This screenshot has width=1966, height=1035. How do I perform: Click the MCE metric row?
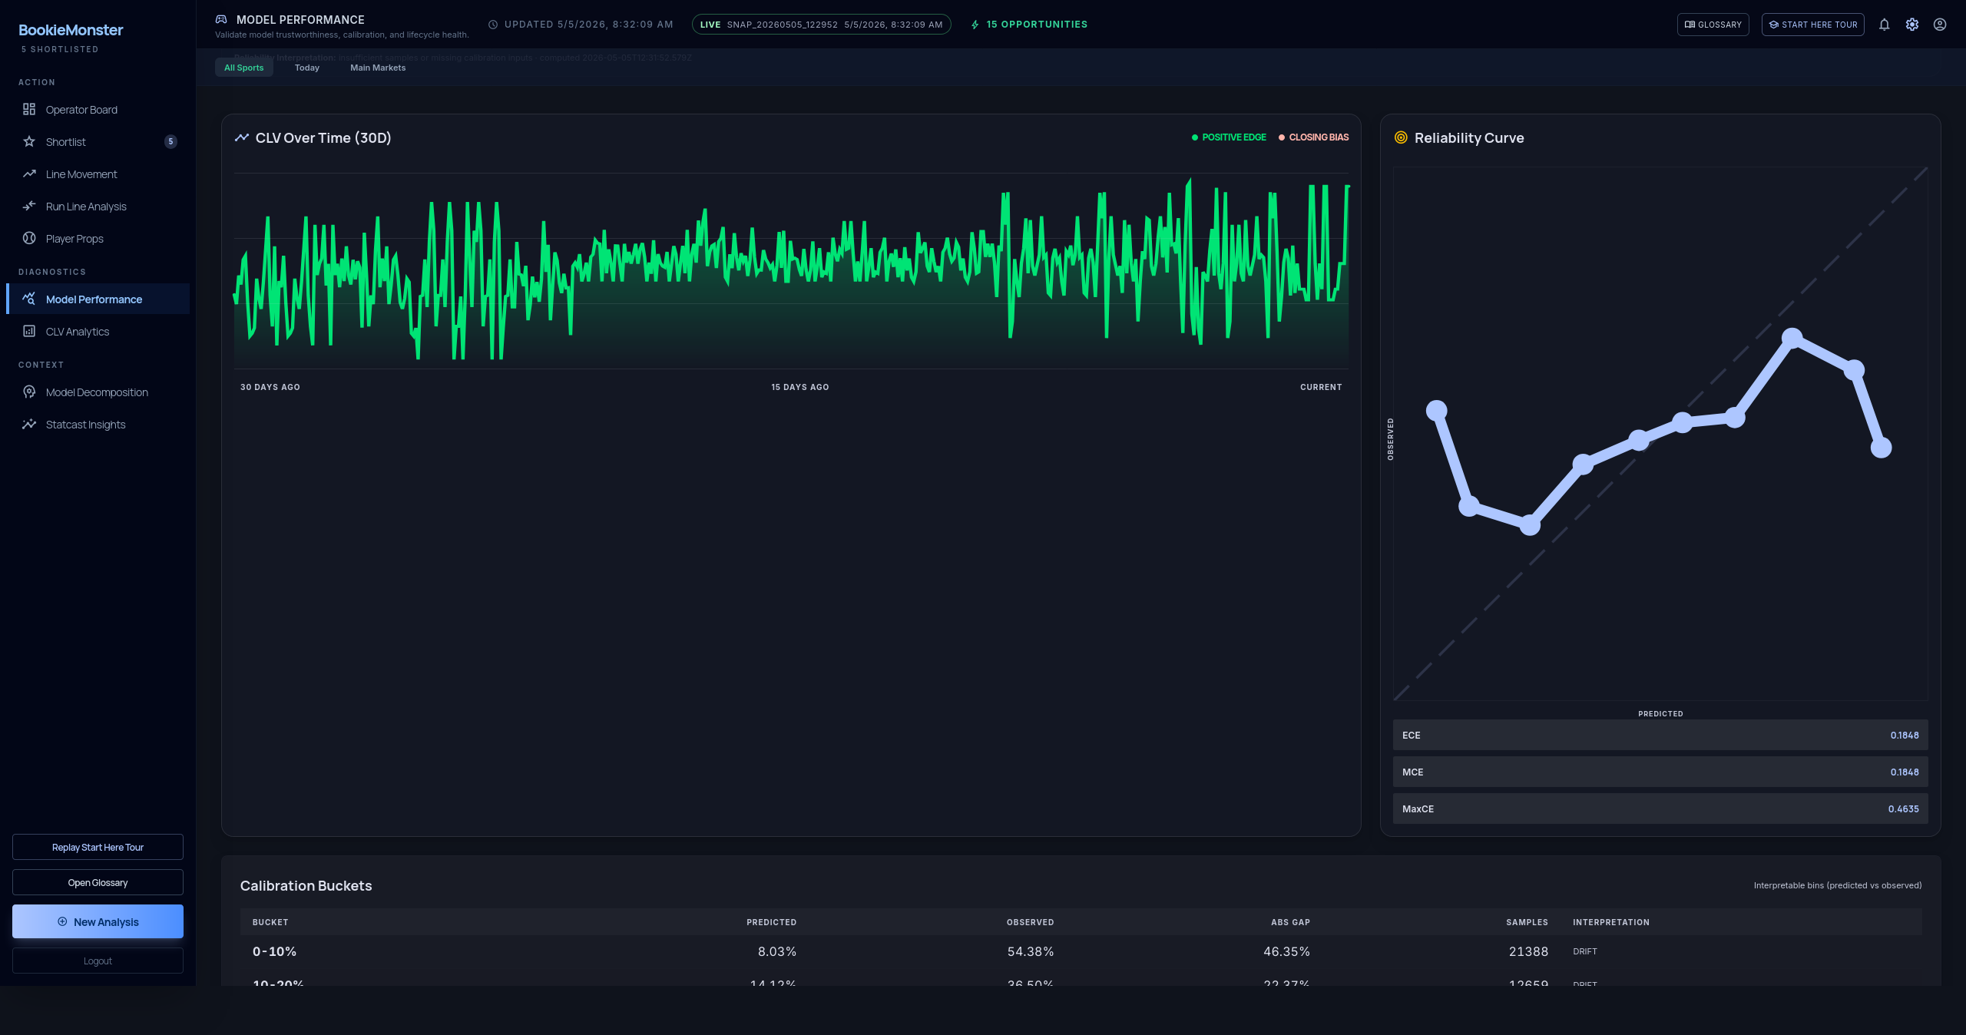pos(1660,772)
